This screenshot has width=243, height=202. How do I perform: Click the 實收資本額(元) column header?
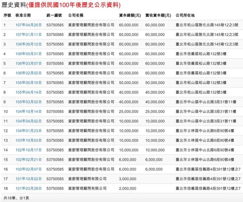tap(158, 15)
